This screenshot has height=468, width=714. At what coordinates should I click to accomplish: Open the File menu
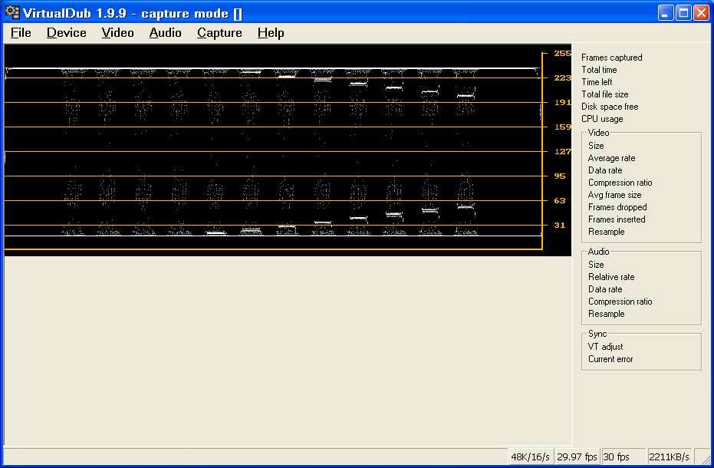click(21, 33)
